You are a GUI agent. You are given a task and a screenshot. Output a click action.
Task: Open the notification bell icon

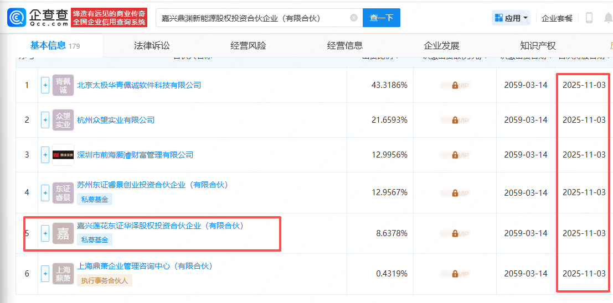point(609,18)
